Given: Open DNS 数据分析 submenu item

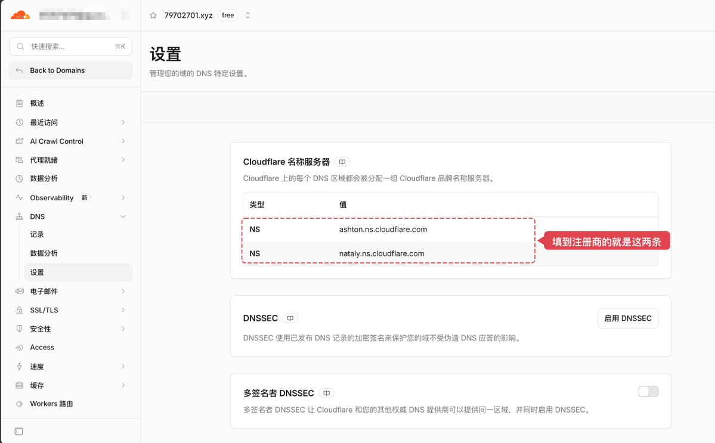Looking at the screenshot, I should tap(78, 253).
